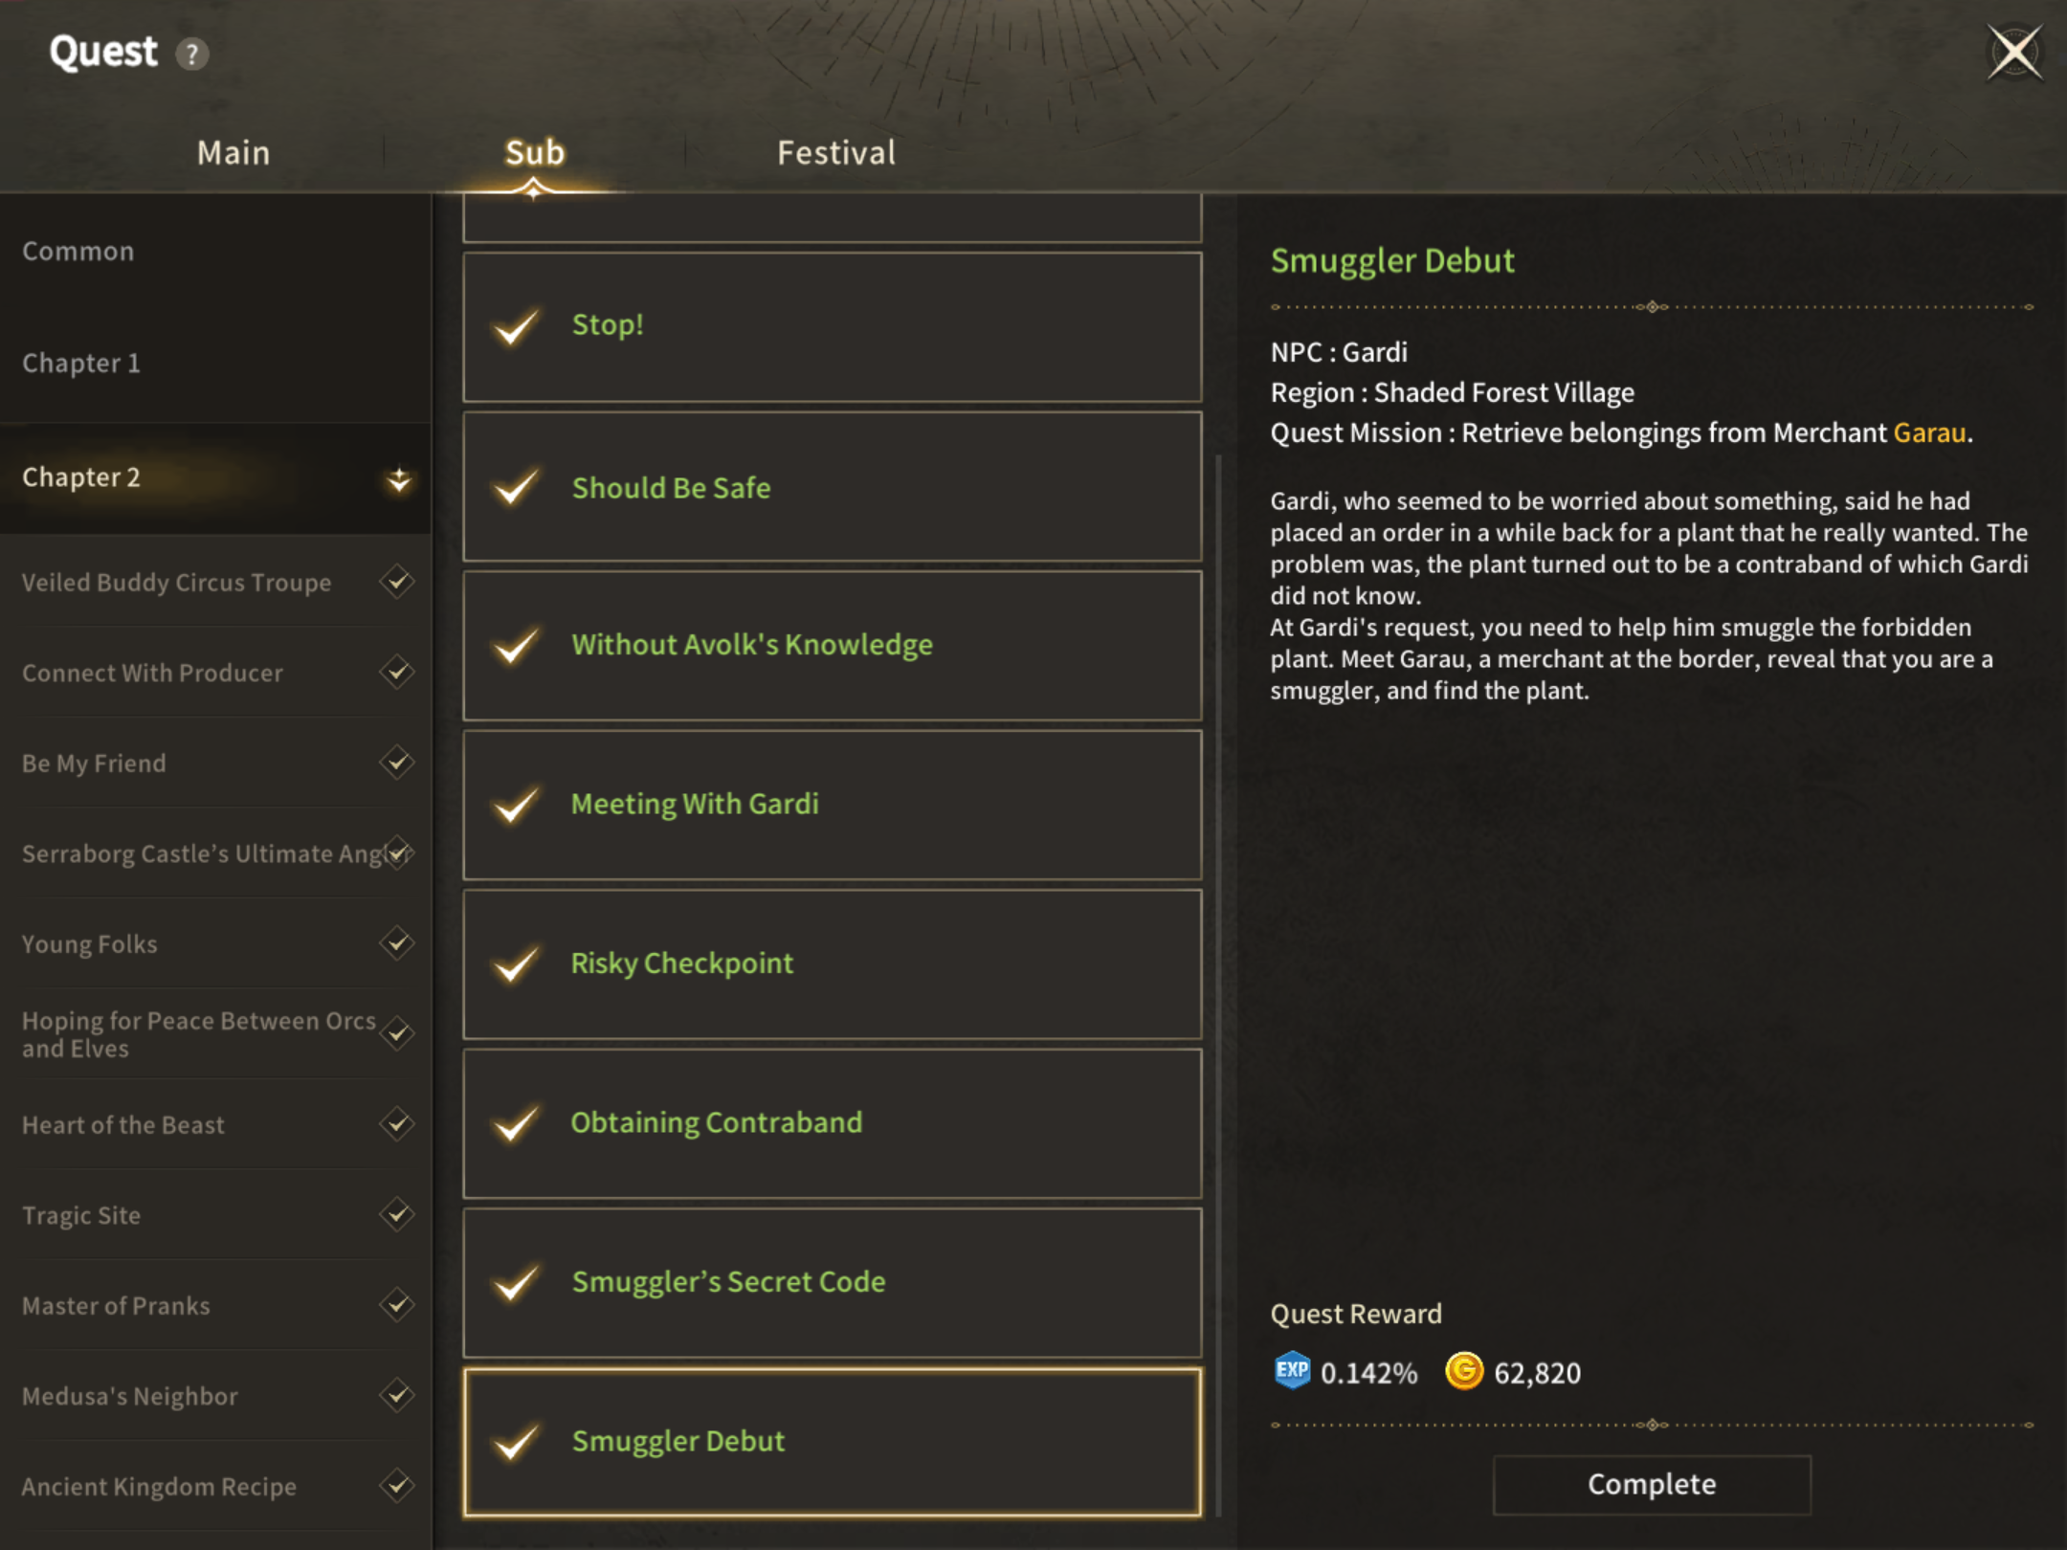Collapse the Chapter 2 section arrow
Screen dimensions: 2067x1550
[x=398, y=478]
